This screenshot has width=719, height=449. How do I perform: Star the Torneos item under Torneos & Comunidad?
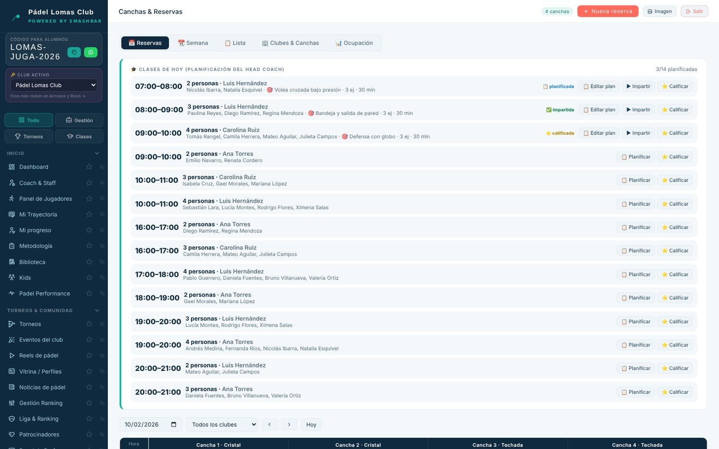89,324
